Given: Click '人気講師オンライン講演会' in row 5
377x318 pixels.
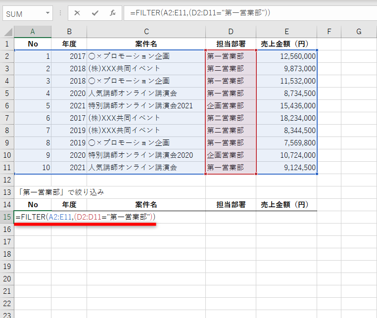Looking at the screenshot, I should click(x=146, y=93).
